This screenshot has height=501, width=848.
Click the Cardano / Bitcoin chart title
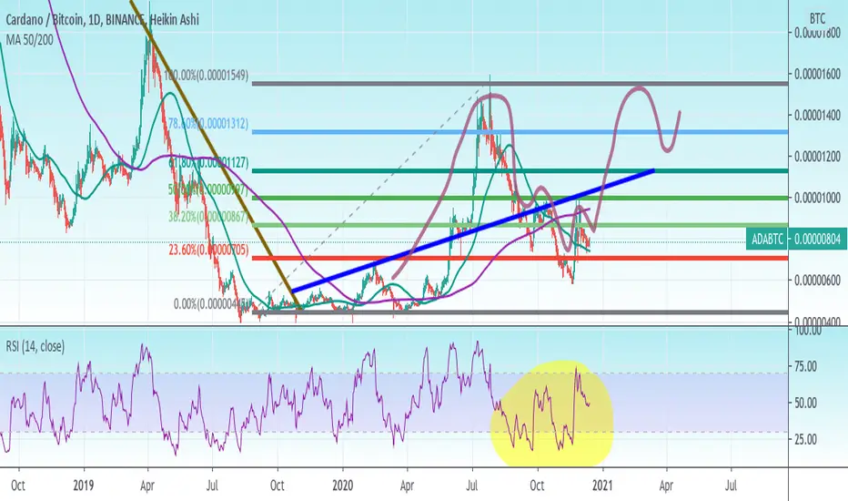(102, 20)
